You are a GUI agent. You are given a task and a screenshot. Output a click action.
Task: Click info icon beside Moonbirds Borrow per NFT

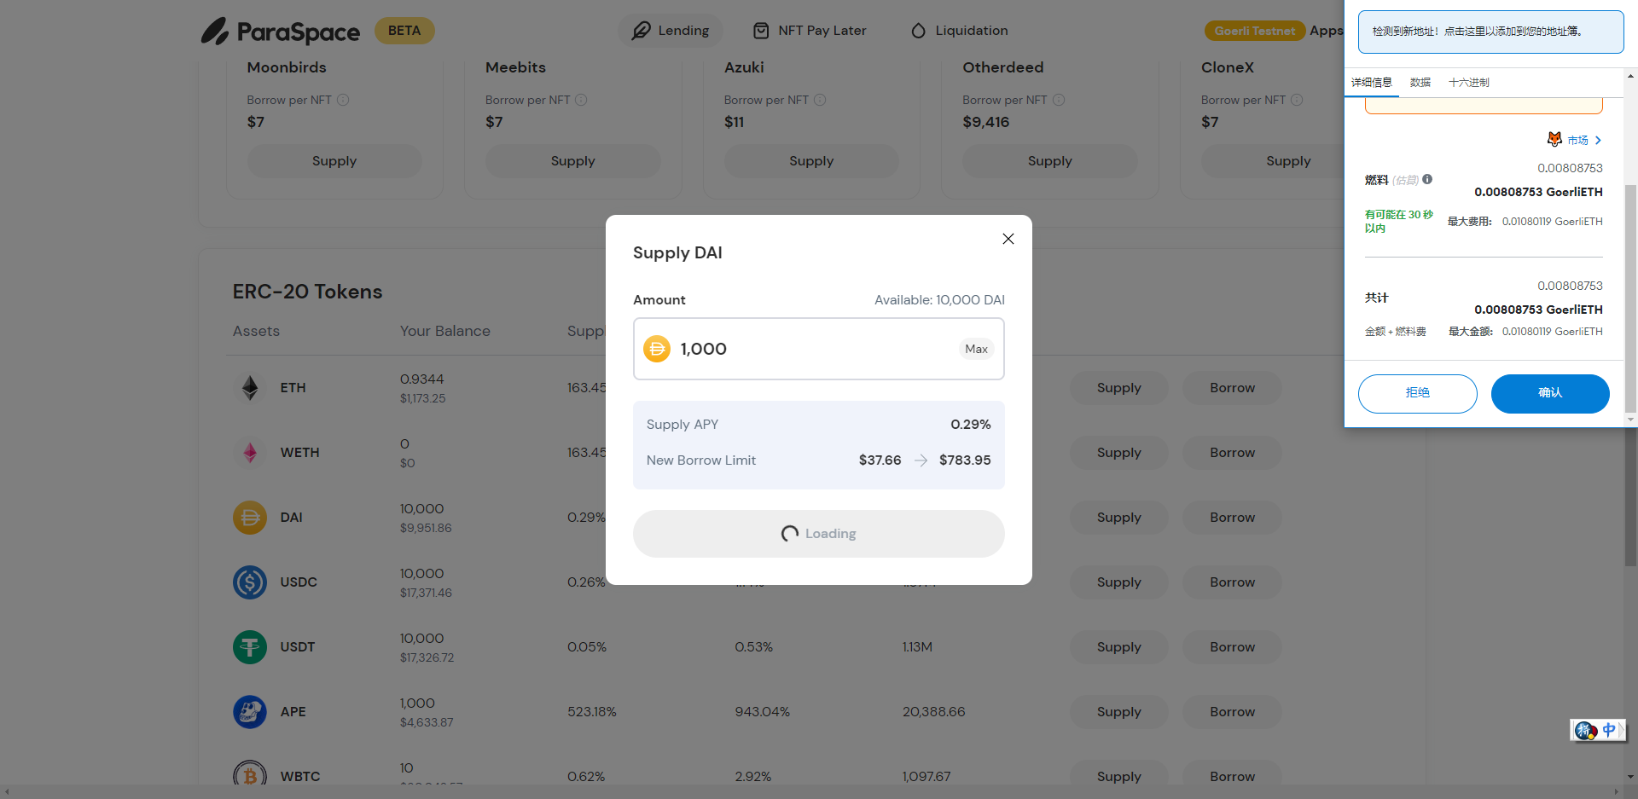(x=343, y=100)
